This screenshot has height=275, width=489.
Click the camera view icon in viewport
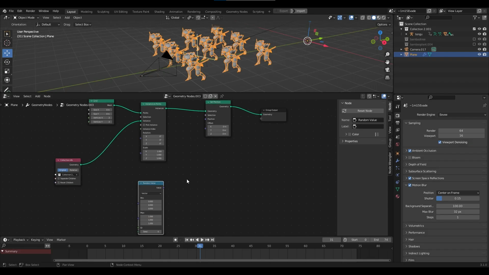pyautogui.click(x=387, y=70)
